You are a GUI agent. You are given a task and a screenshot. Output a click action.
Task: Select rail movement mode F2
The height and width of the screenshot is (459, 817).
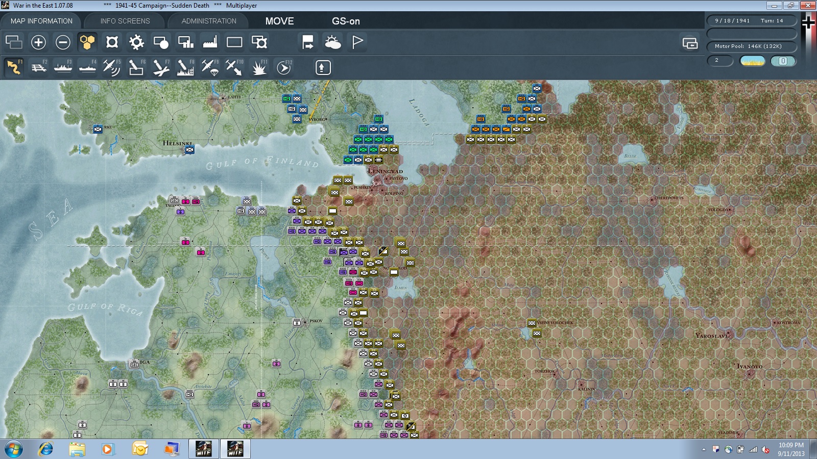click(x=38, y=67)
